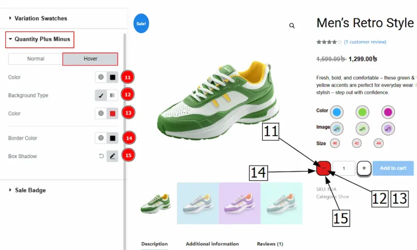Image resolution: width=417 pixels, height=250 pixels.
Task: Open the Box Shadow edit pencil icon
Action: tap(112, 156)
